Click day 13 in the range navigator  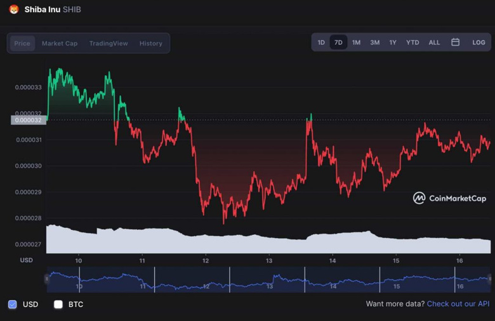tap(270, 286)
